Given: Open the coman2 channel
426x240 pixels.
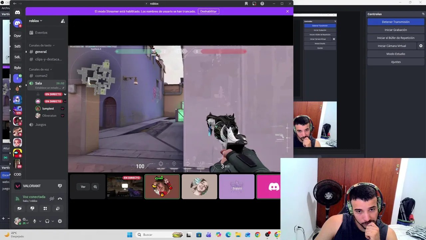Looking at the screenshot, I should (41, 76).
